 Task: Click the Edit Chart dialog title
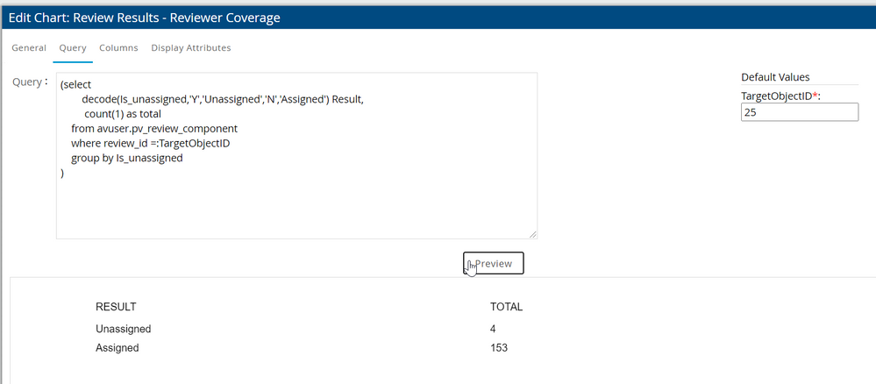click(145, 15)
